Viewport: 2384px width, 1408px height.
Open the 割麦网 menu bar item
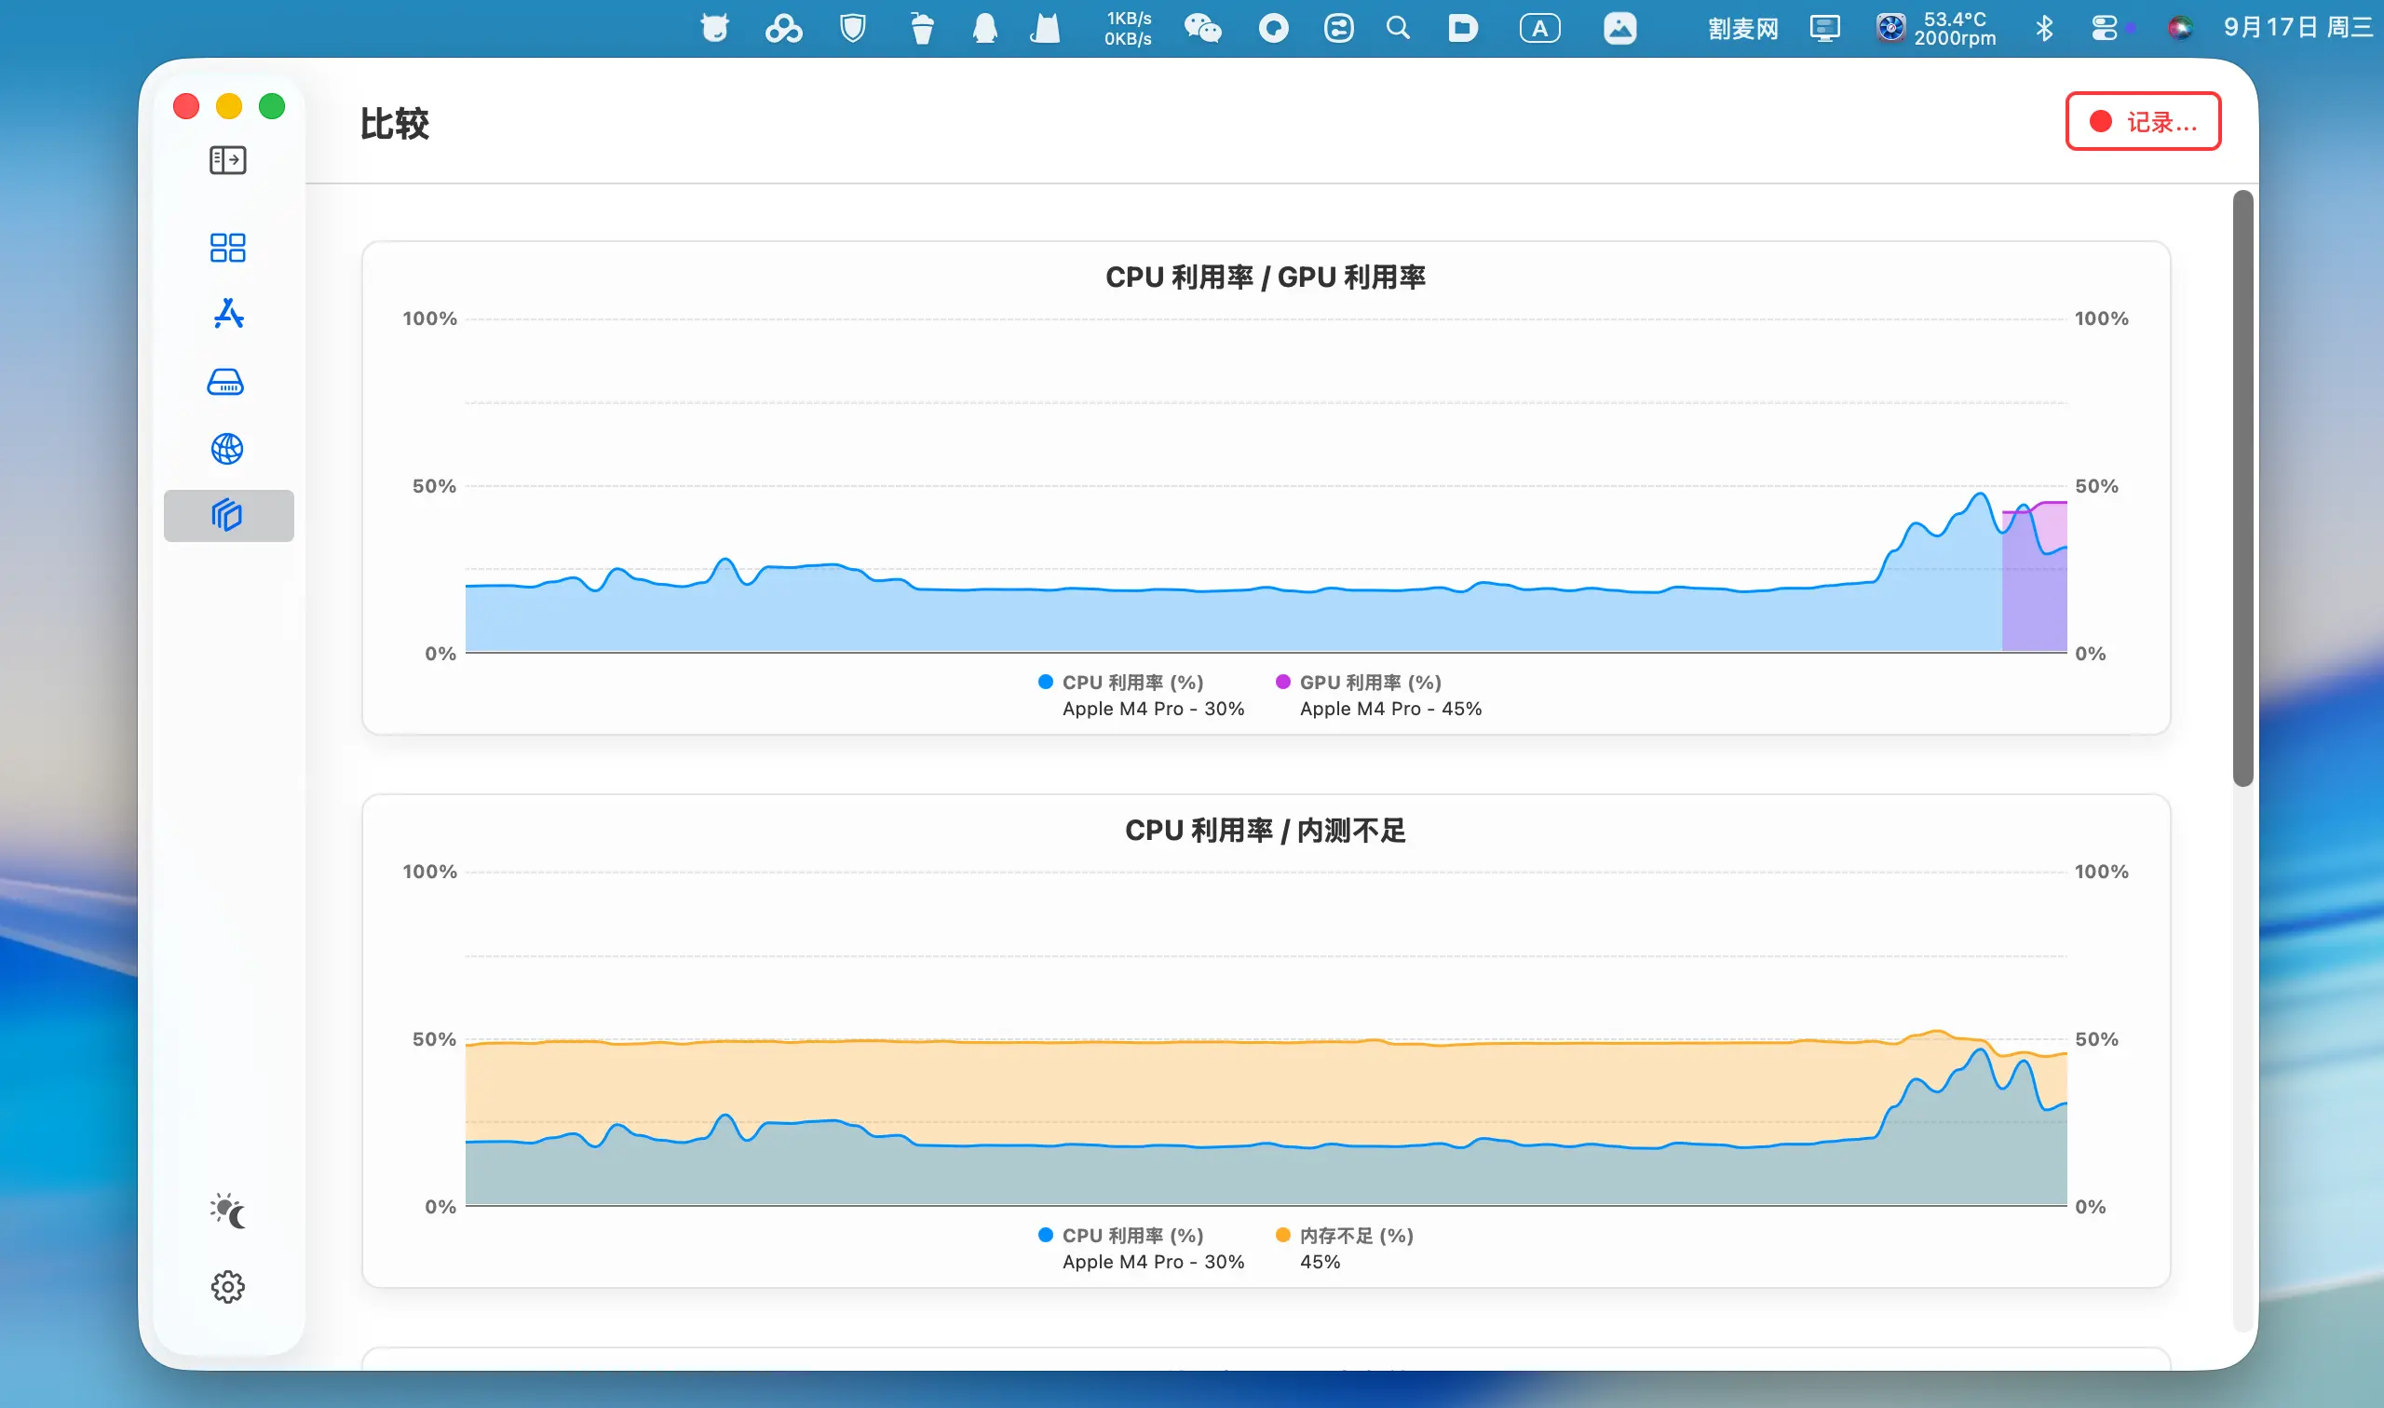point(1742,29)
